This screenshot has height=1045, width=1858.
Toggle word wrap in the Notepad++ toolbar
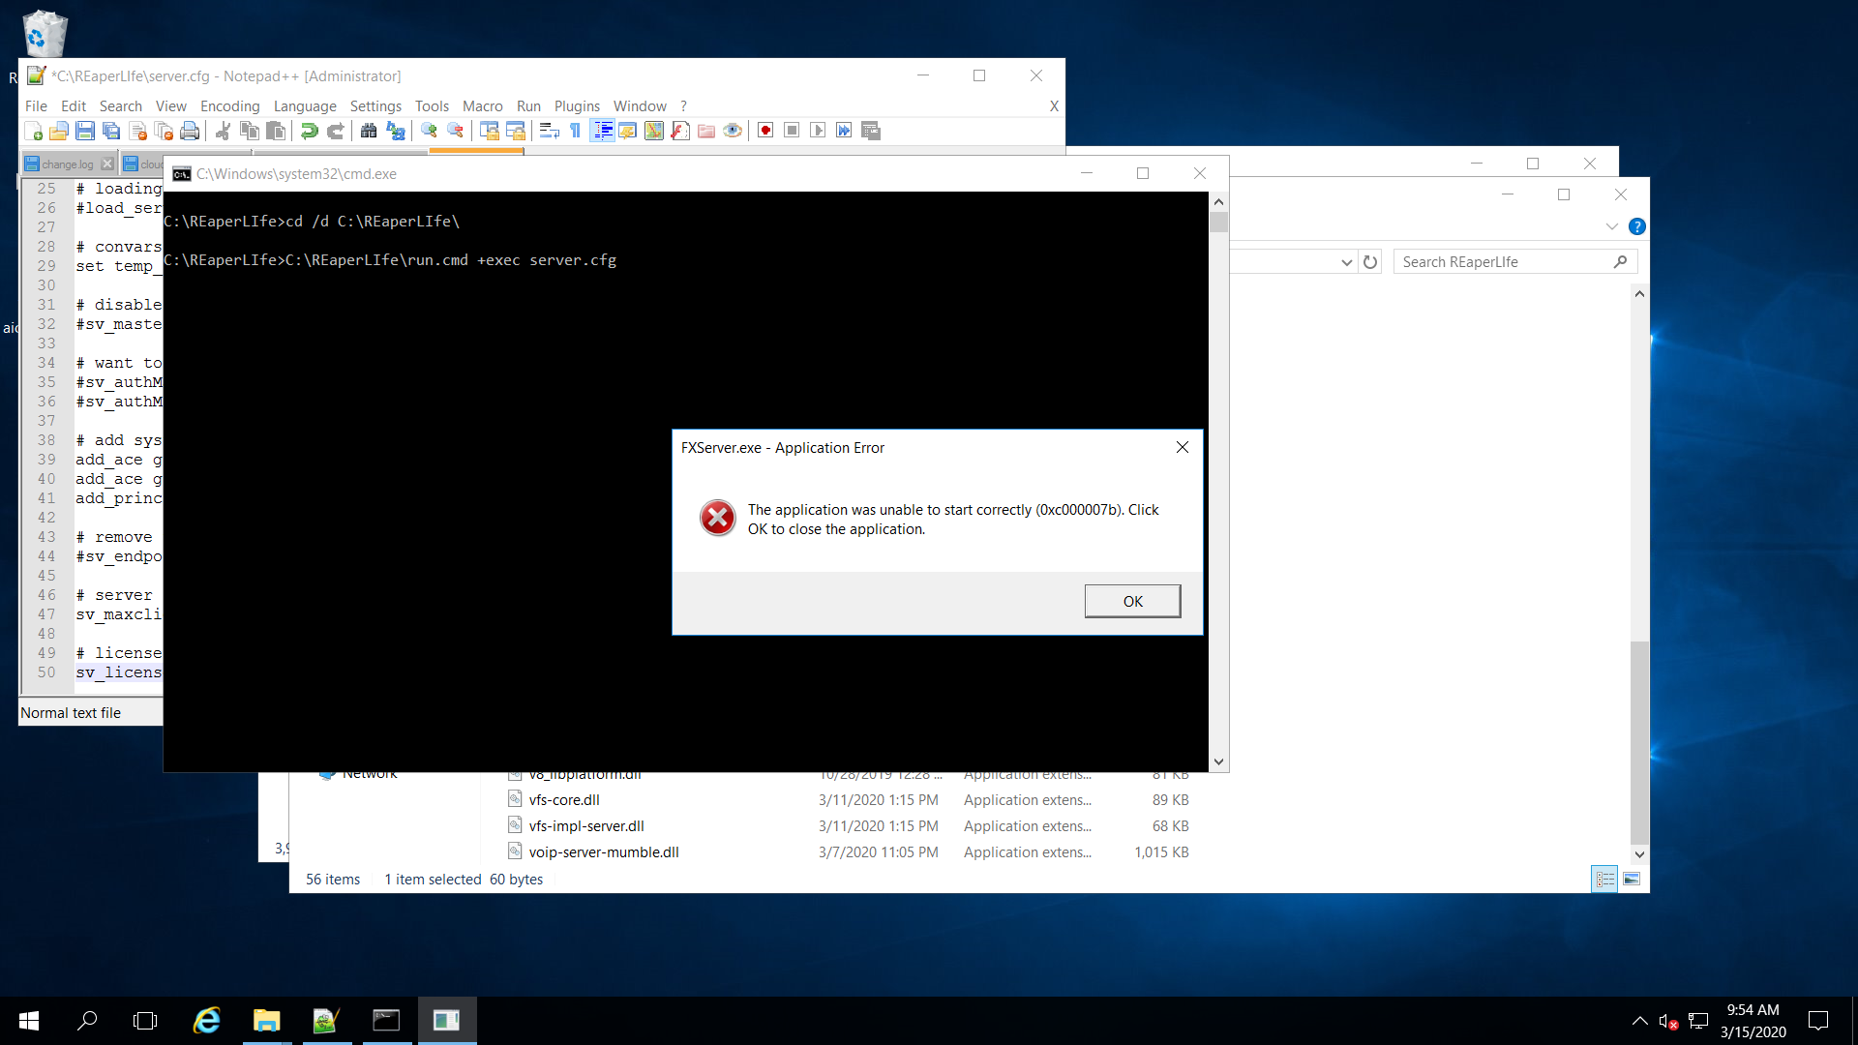click(549, 131)
